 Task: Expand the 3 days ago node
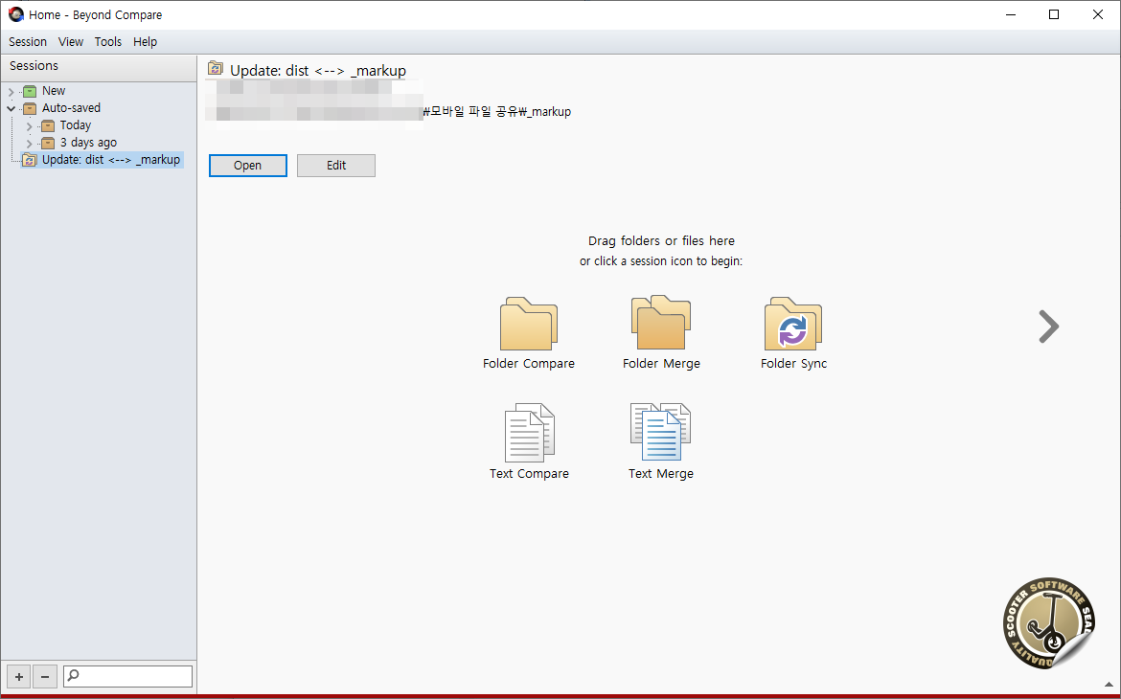coord(30,144)
